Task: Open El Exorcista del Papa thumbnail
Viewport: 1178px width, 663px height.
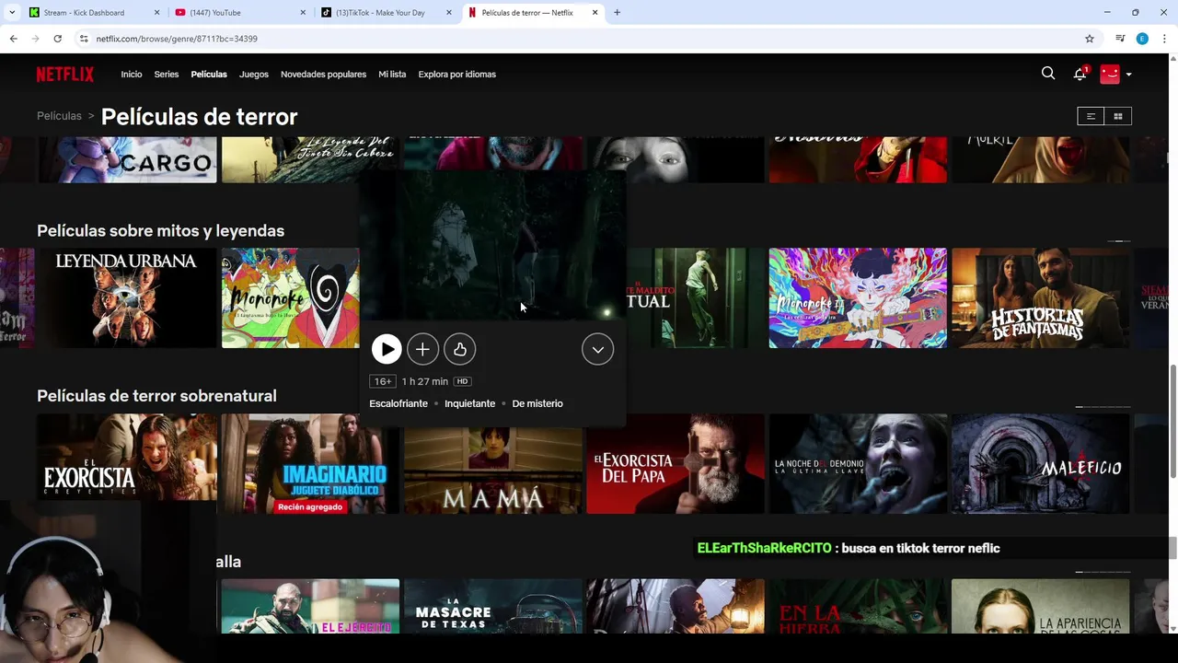Action: coord(676,463)
